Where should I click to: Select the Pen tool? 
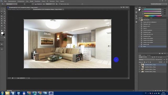[2, 26]
